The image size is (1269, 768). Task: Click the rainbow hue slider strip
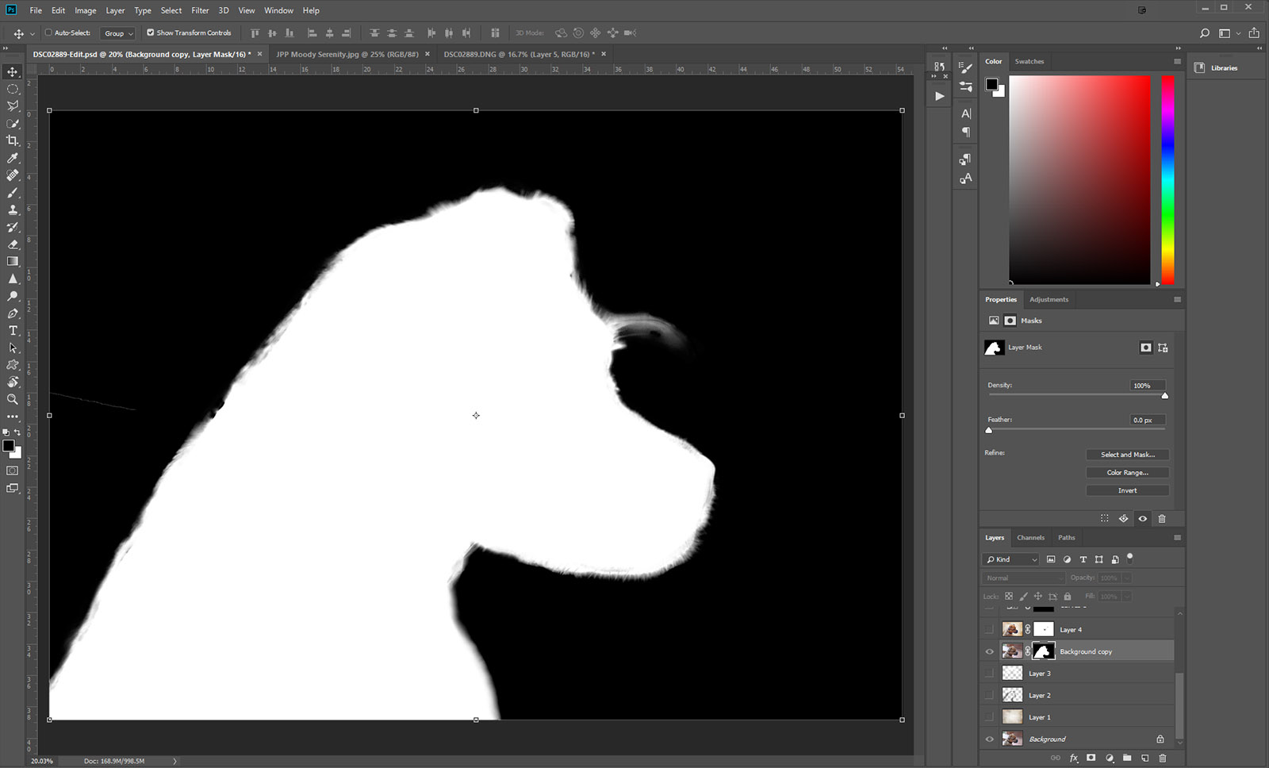pyautogui.click(x=1167, y=179)
